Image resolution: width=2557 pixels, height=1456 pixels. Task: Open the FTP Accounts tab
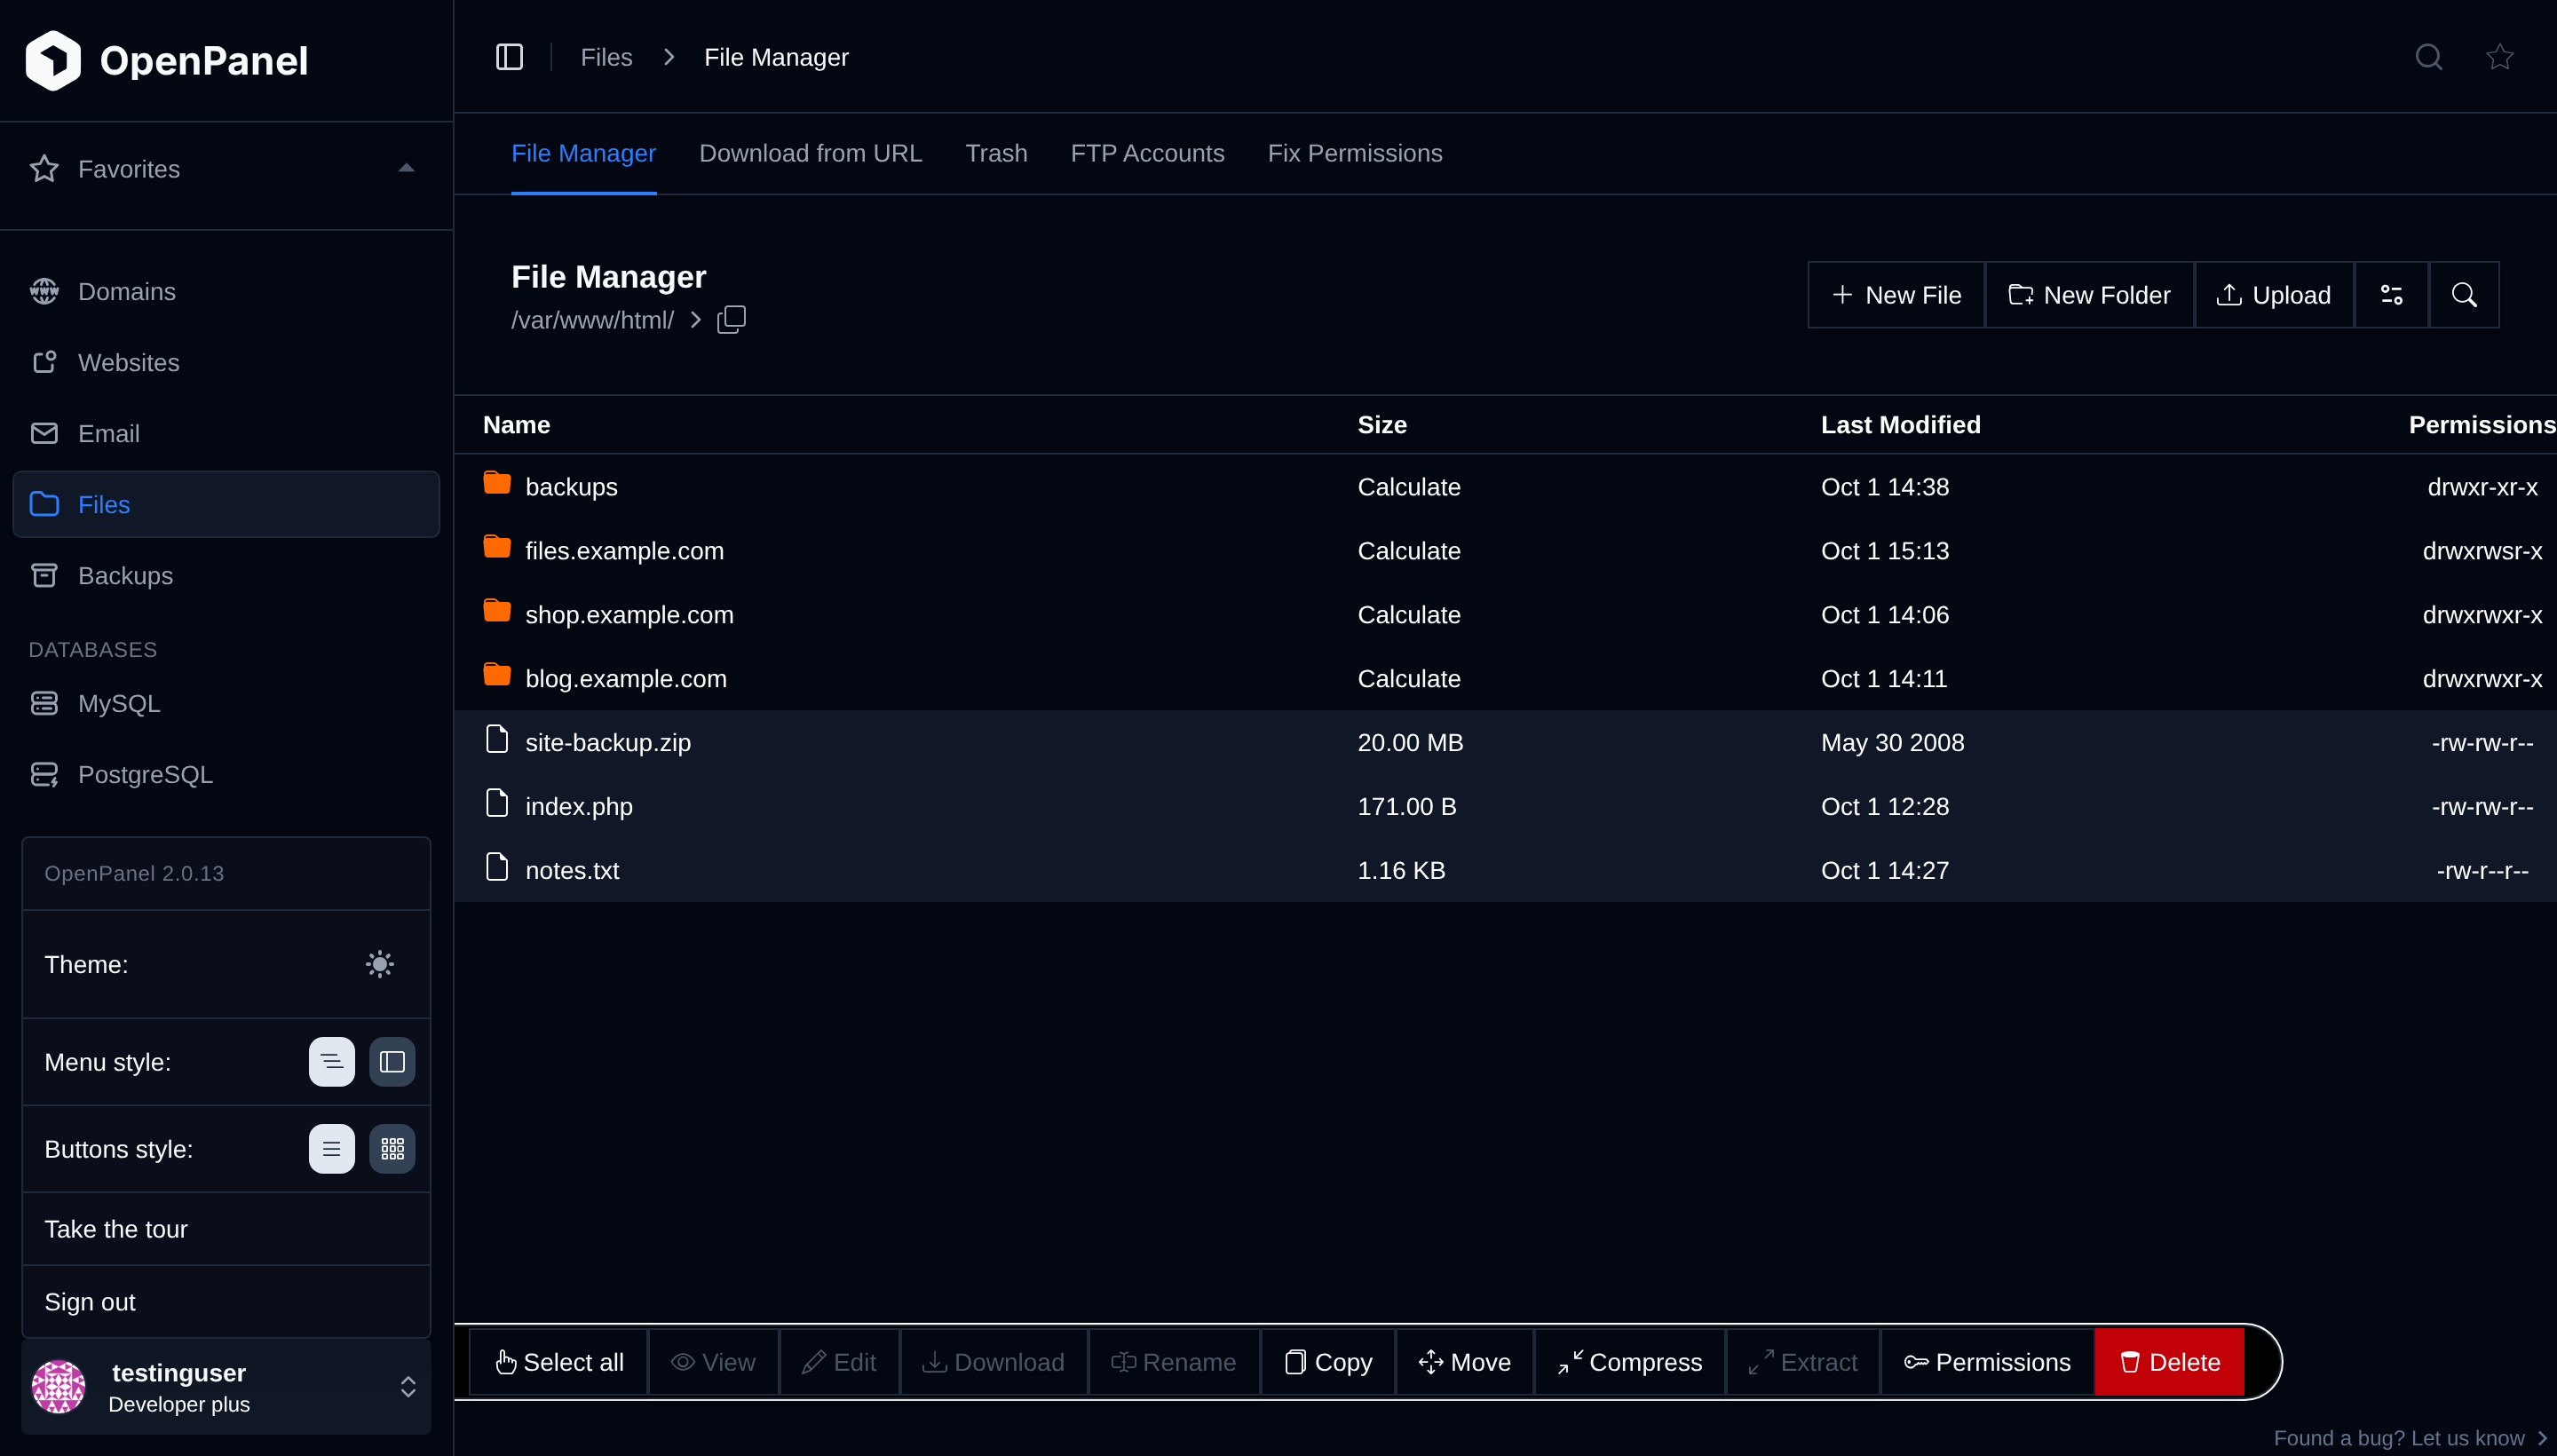click(x=1147, y=153)
